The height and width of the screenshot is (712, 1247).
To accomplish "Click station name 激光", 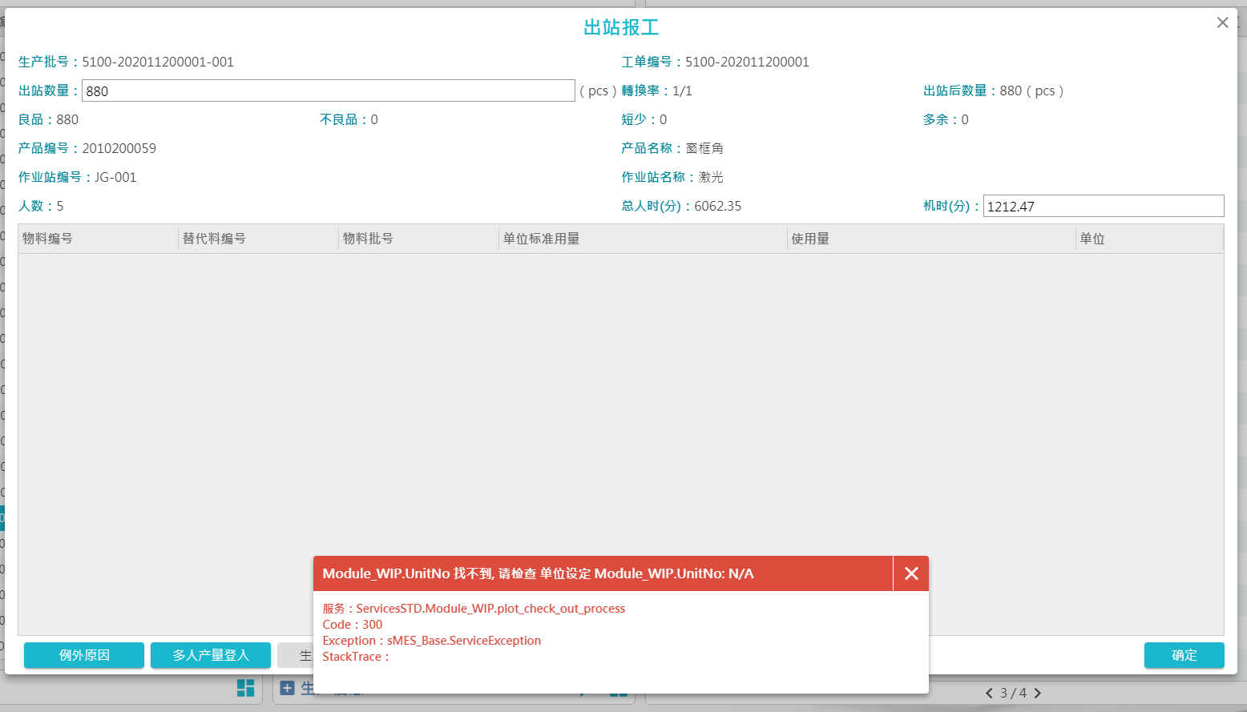I will [711, 177].
